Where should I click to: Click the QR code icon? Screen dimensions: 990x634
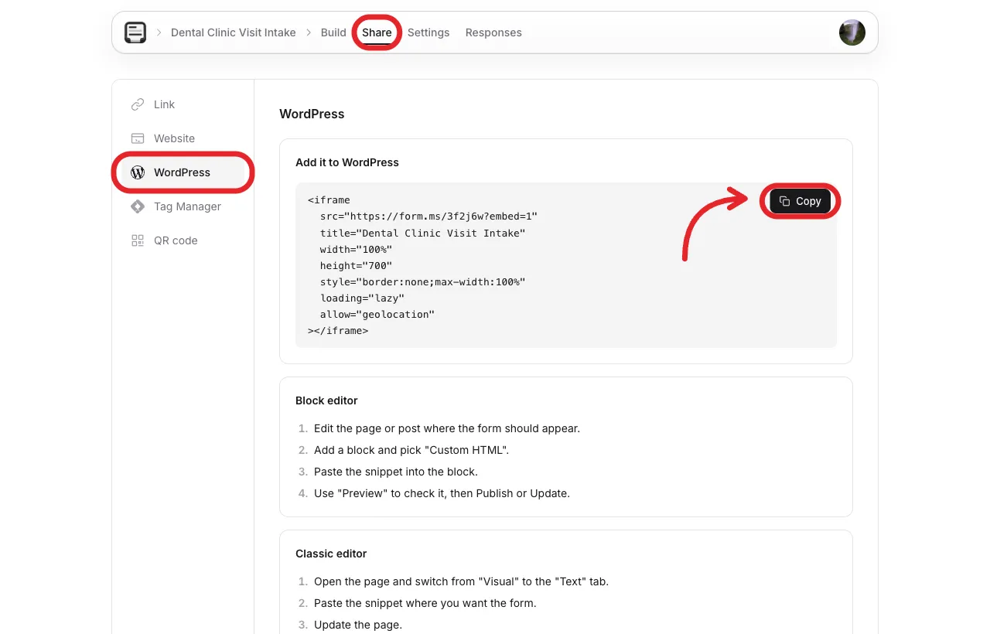pos(138,240)
